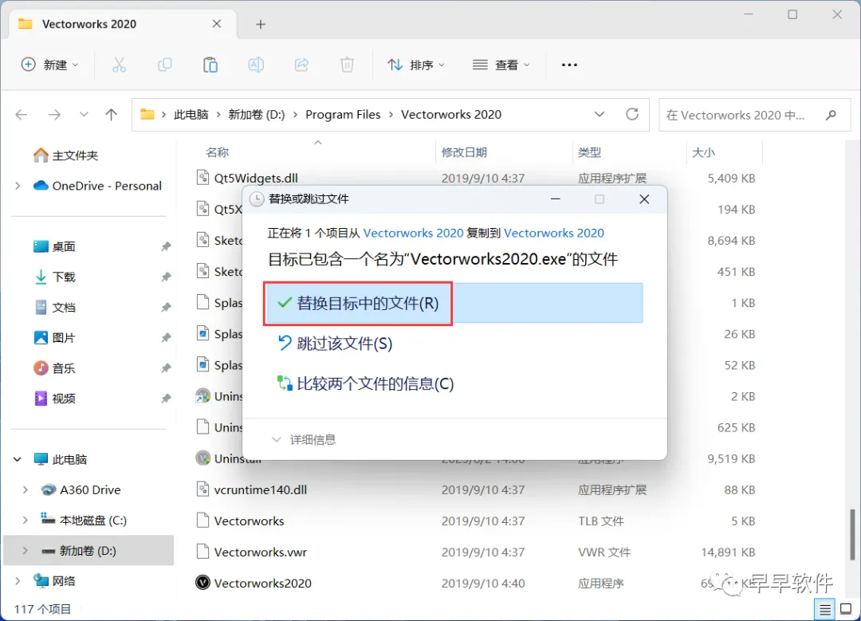Viewport: 861px width, 621px height.
Task: Expand 详细信息 in the dialog
Action: [x=304, y=439]
